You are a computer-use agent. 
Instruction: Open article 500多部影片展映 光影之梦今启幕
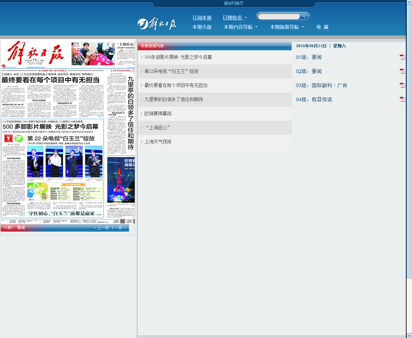[178, 57]
